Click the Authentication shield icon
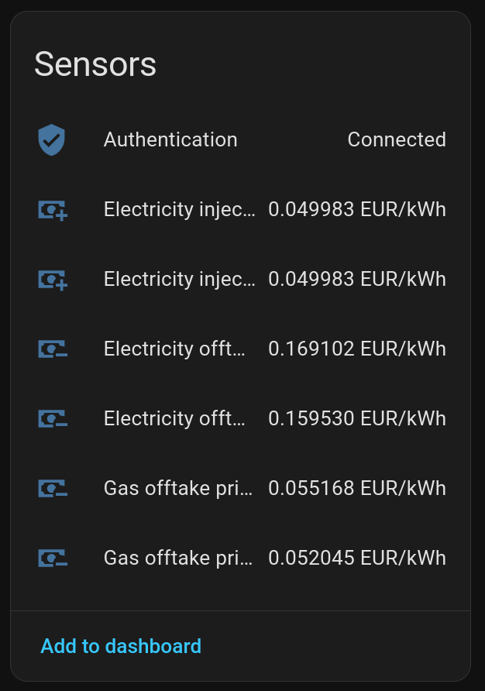 point(52,140)
